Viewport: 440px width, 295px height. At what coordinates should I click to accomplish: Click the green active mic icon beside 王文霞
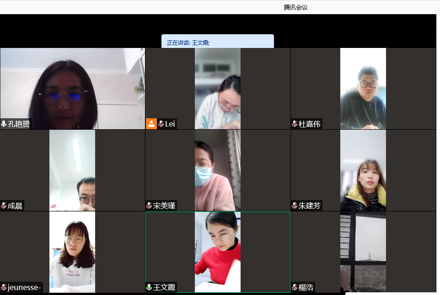point(150,287)
